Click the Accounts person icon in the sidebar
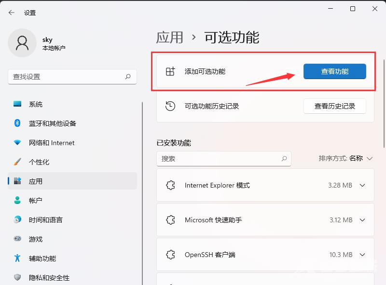Screen dimensions: 386x285 click(x=17, y=200)
